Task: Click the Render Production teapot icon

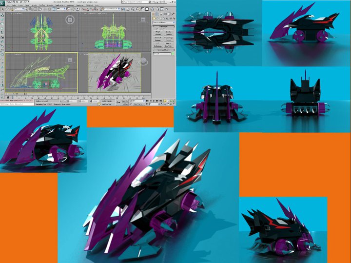Action: tap(166, 9)
